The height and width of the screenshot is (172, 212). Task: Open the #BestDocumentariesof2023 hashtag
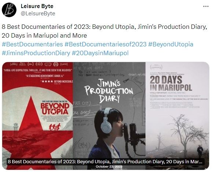point(106,44)
